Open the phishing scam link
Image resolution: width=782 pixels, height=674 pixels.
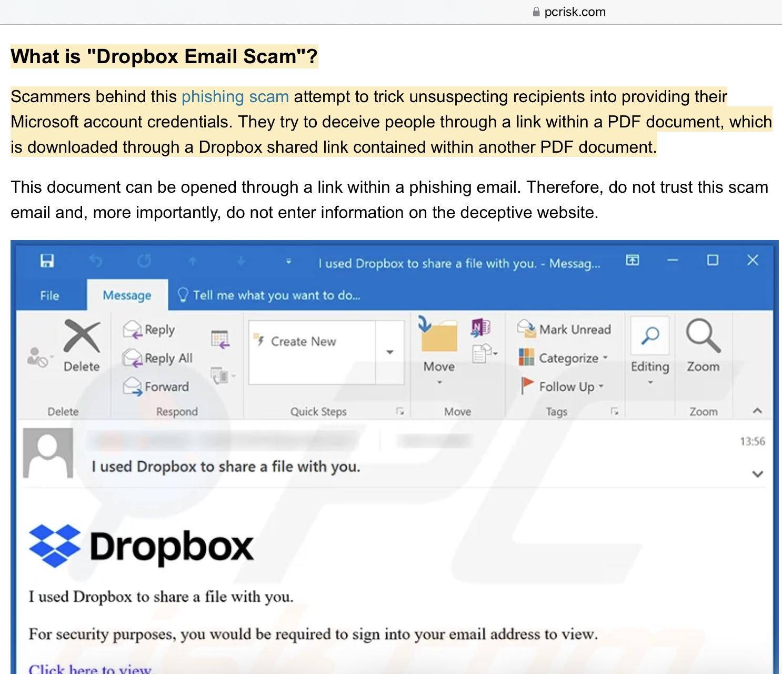tap(235, 97)
